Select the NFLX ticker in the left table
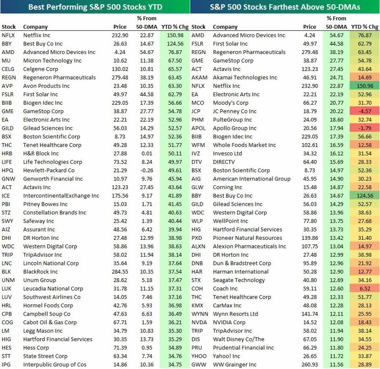The width and height of the screenshot is (380, 369). (x=8, y=35)
